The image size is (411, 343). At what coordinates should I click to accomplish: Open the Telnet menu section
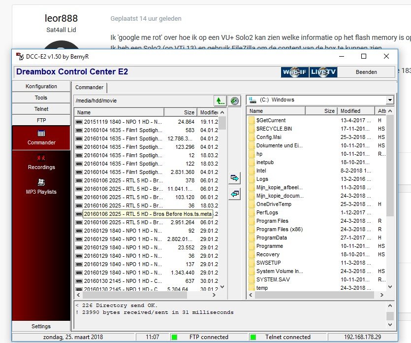click(x=41, y=109)
